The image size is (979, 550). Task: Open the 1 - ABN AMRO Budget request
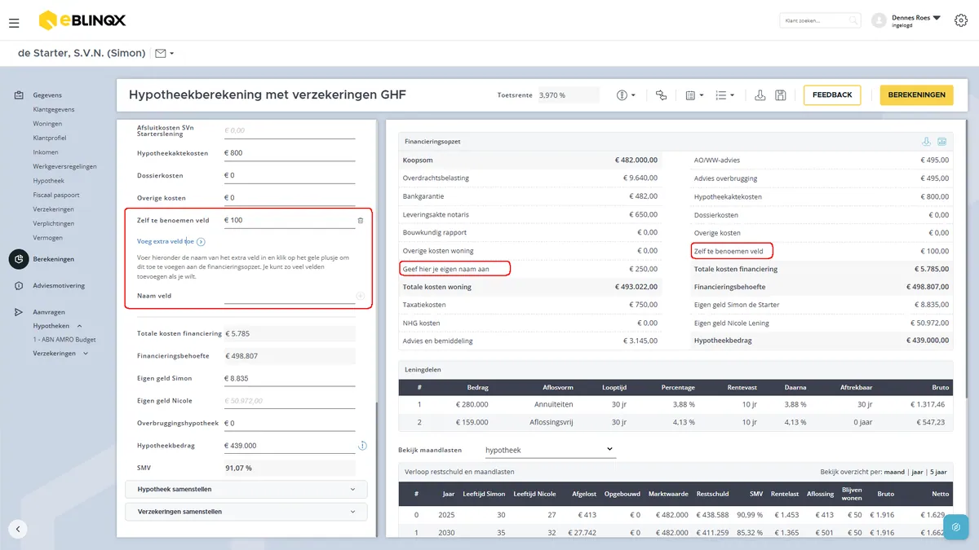pos(64,339)
